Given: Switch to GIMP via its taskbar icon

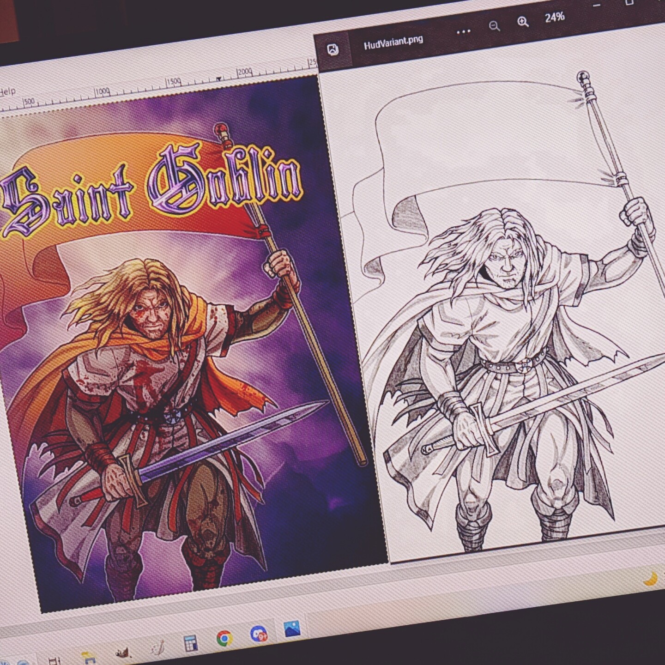Looking at the screenshot, I should coord(122,652).
